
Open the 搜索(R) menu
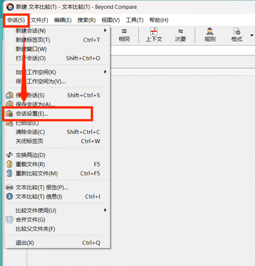(x=87, y=20)
